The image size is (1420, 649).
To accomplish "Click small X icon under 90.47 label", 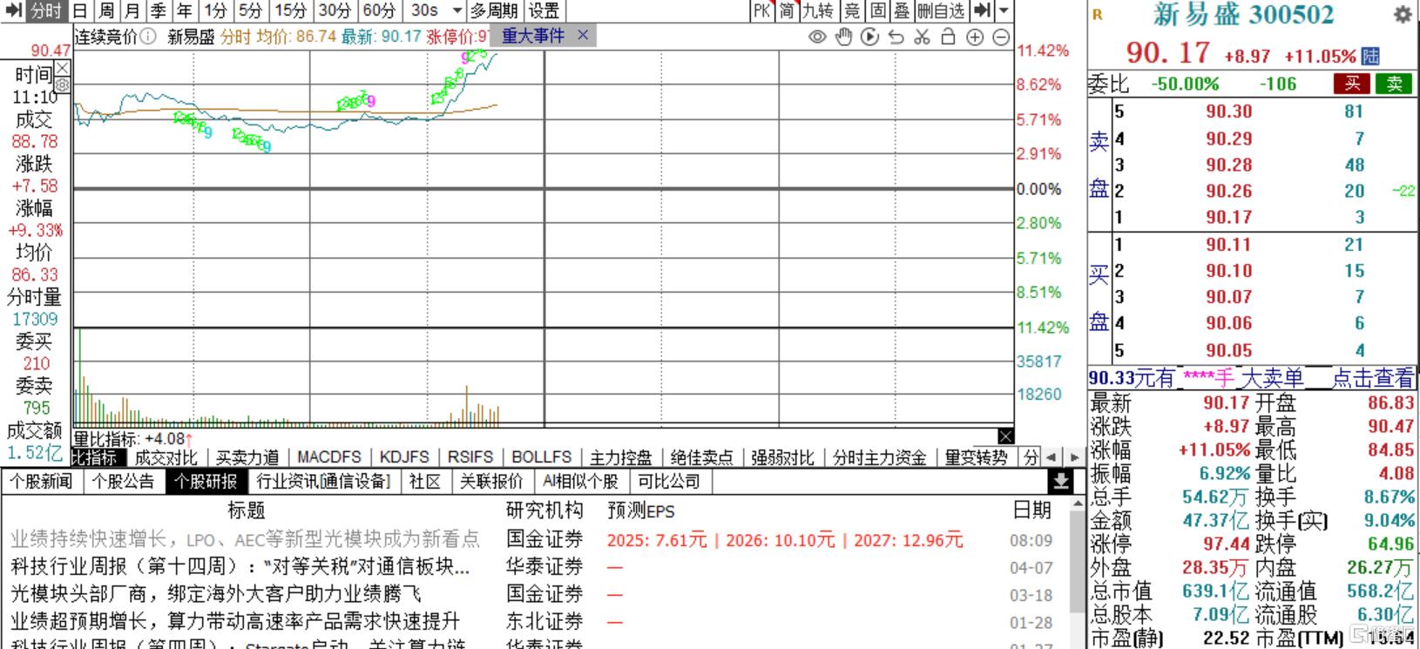I will 63,68.
